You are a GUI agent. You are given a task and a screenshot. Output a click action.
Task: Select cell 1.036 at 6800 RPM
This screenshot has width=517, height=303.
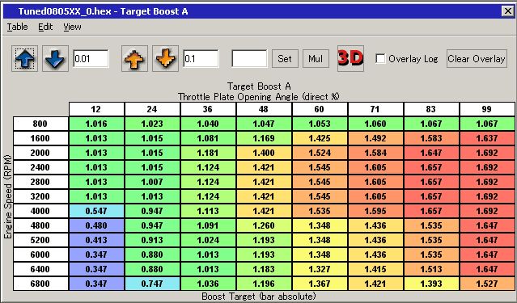tap(208, 284)
